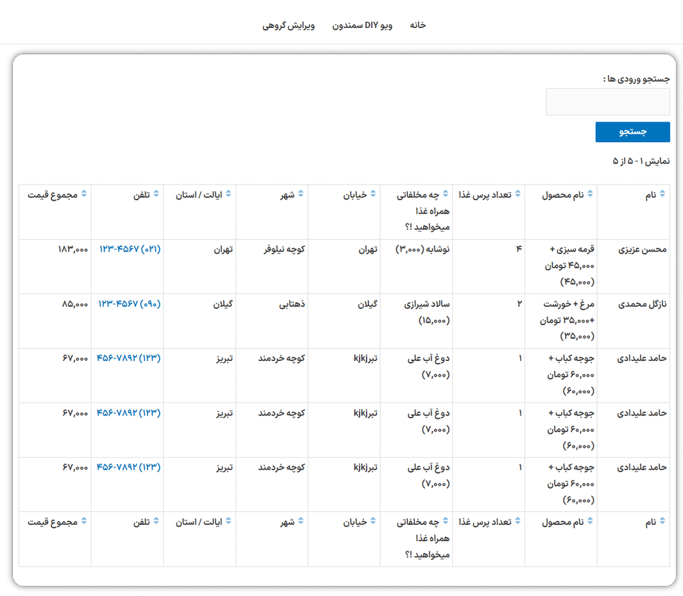The width and height of the screenshot is (683, 596).
Task: Click inside the search input field
Action: pos(607,101)
